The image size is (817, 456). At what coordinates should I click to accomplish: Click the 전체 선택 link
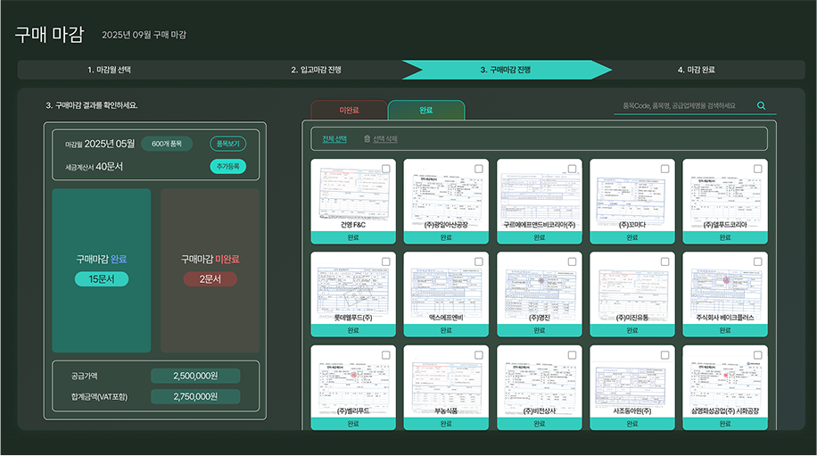click(334, 139)
